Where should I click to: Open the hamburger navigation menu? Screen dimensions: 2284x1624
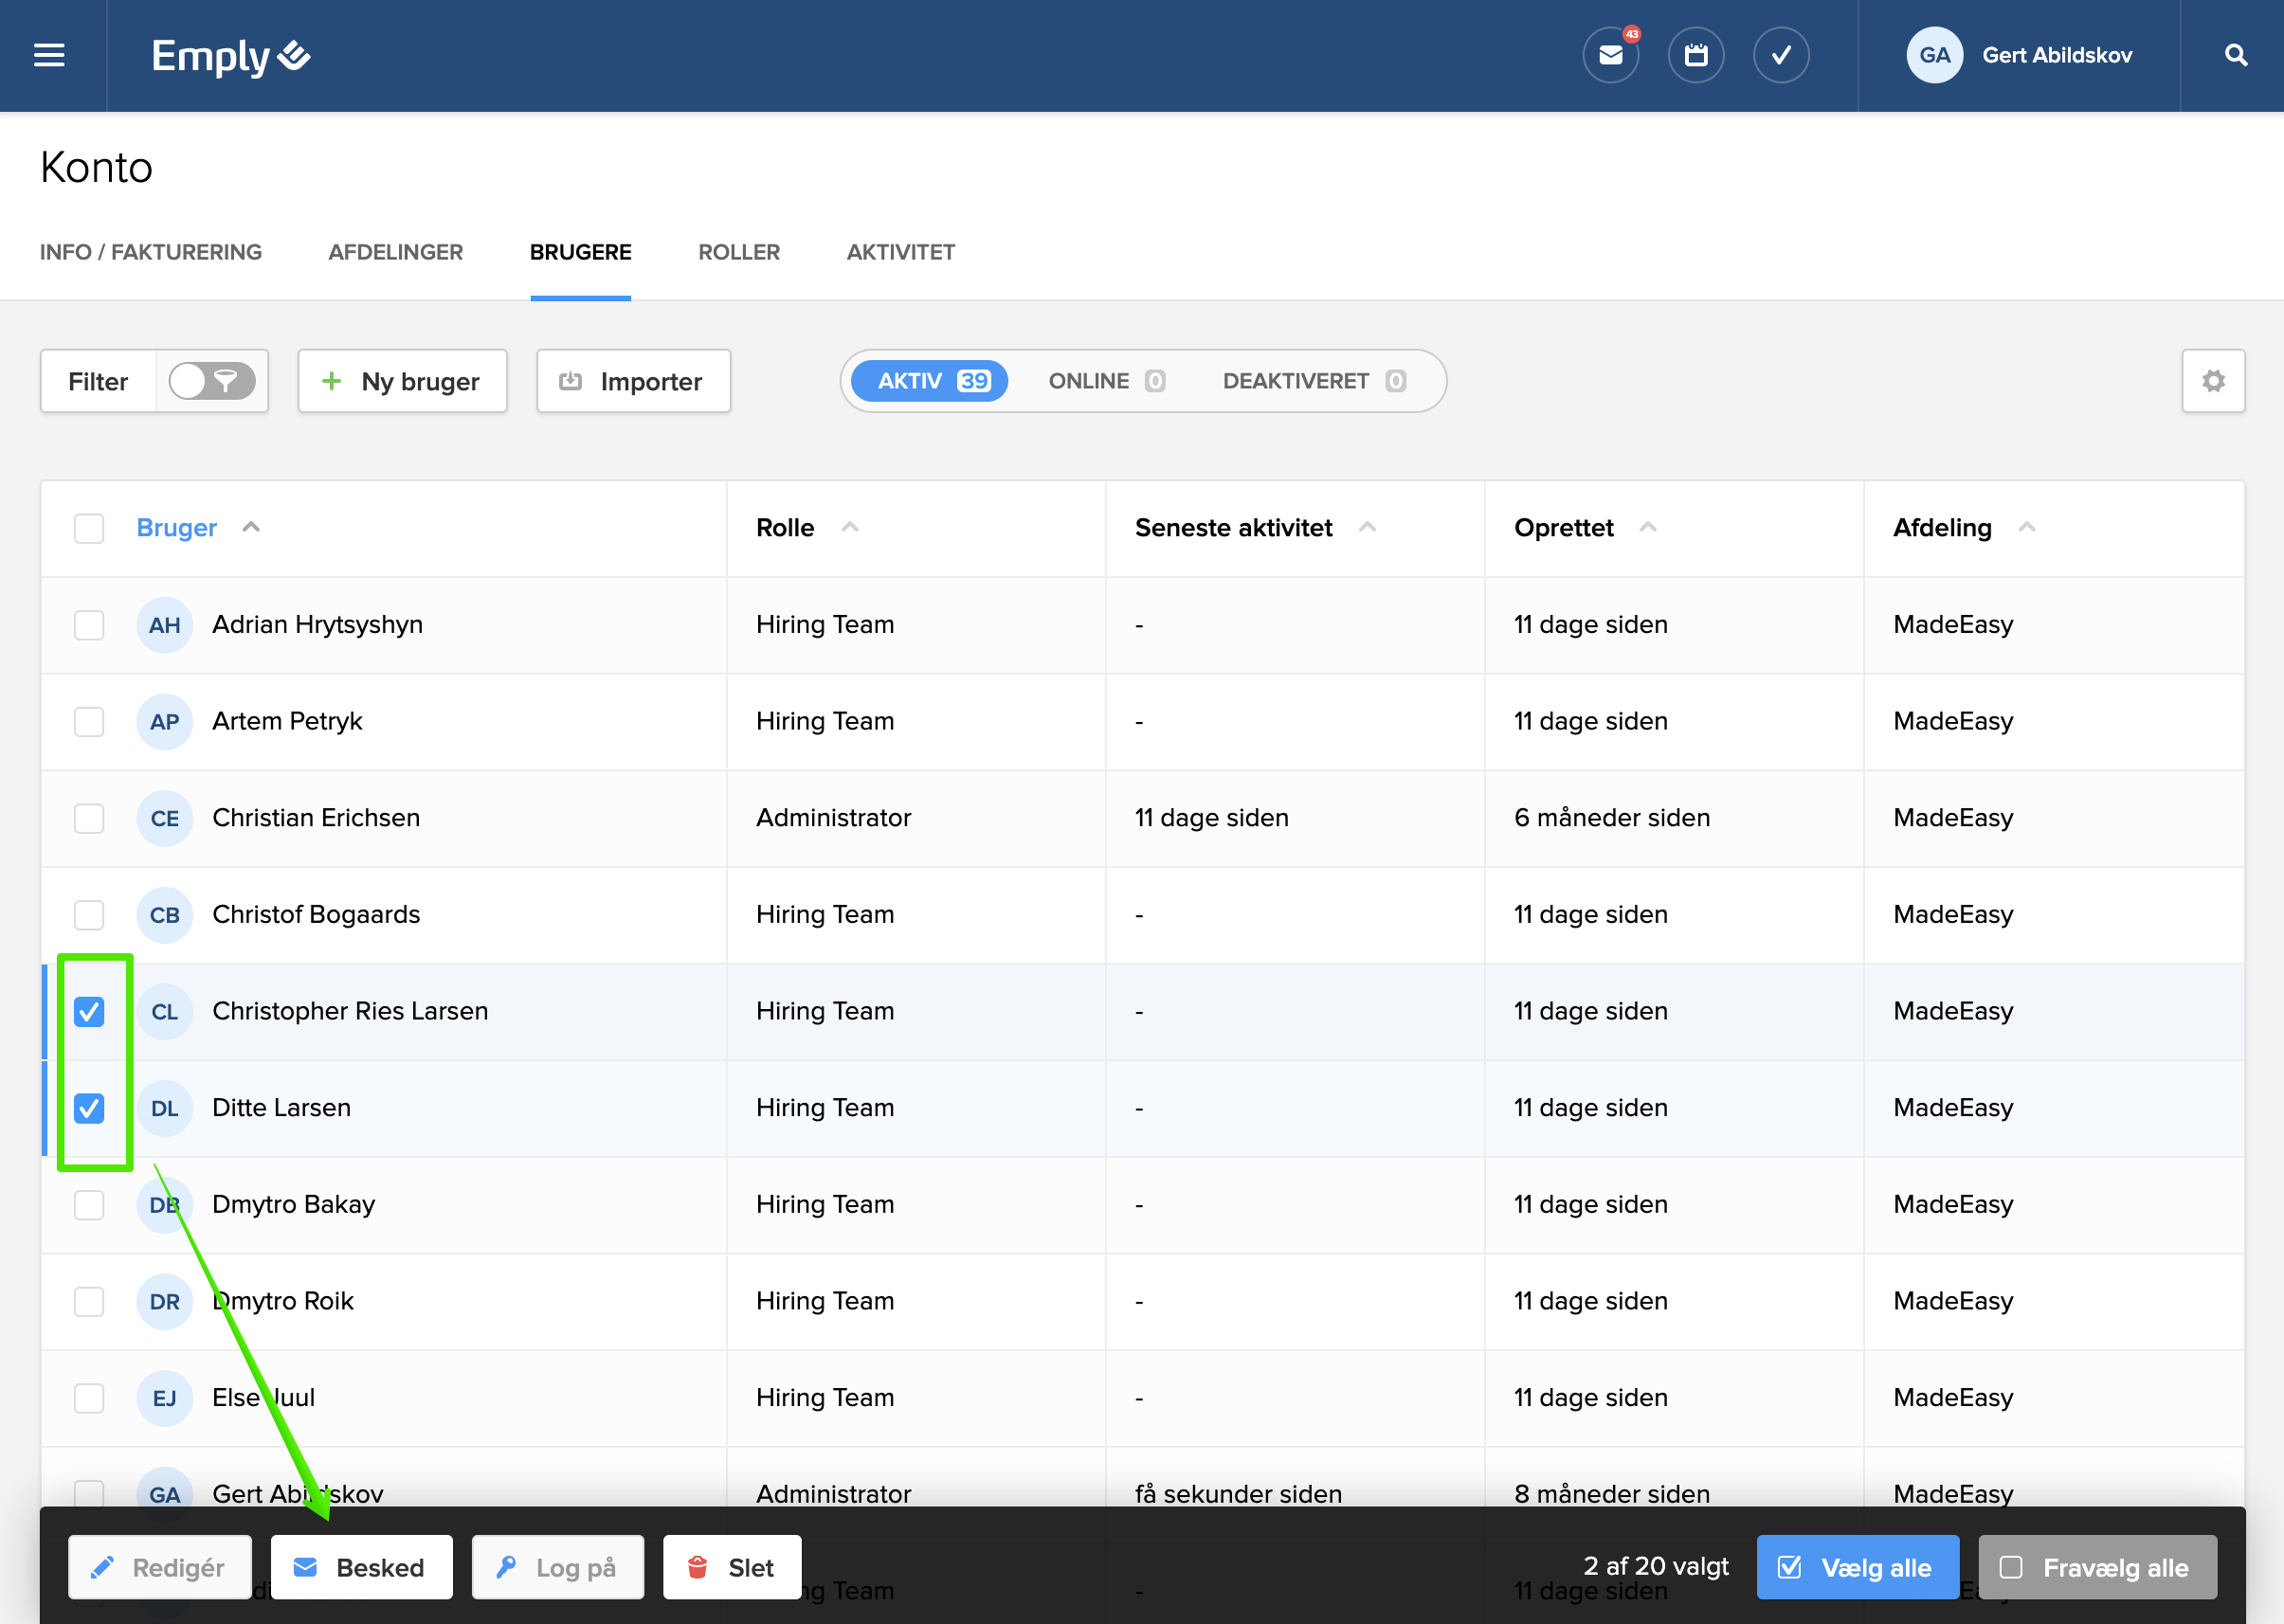point(49,55)
